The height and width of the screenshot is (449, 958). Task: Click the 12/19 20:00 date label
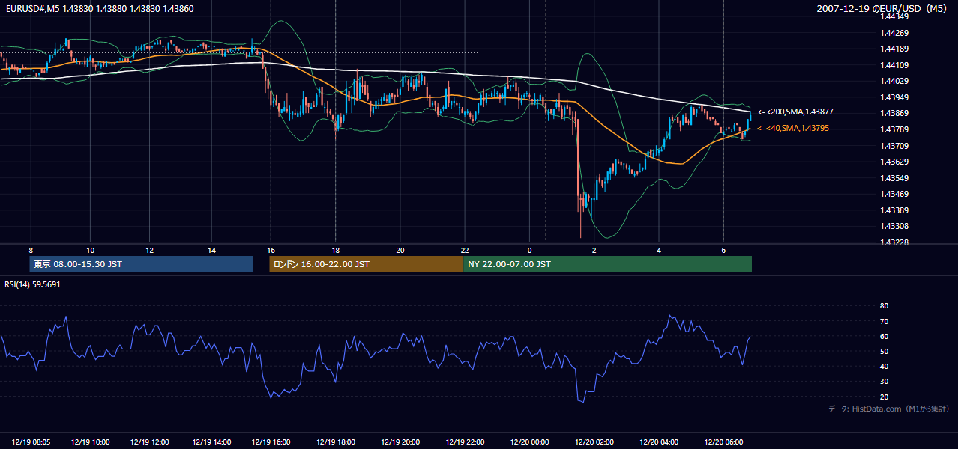tap(400, 442)
